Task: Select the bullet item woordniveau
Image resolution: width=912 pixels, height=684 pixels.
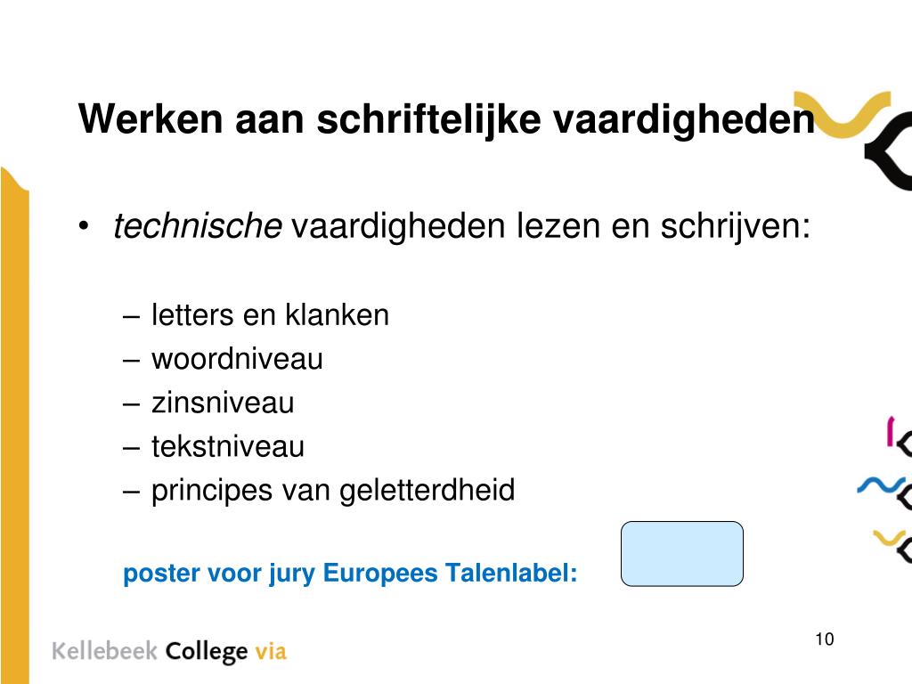Action: 237,359
